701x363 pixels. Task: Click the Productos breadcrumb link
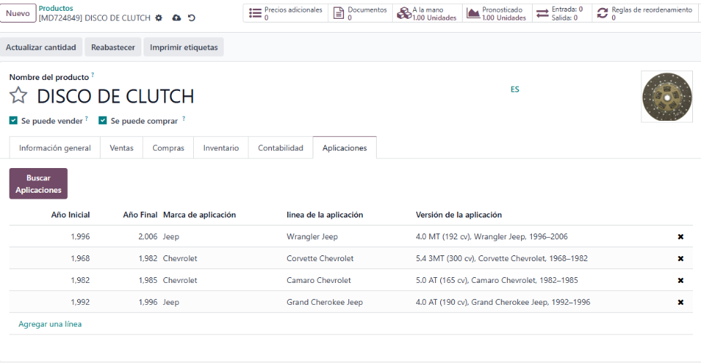(56, 8)
